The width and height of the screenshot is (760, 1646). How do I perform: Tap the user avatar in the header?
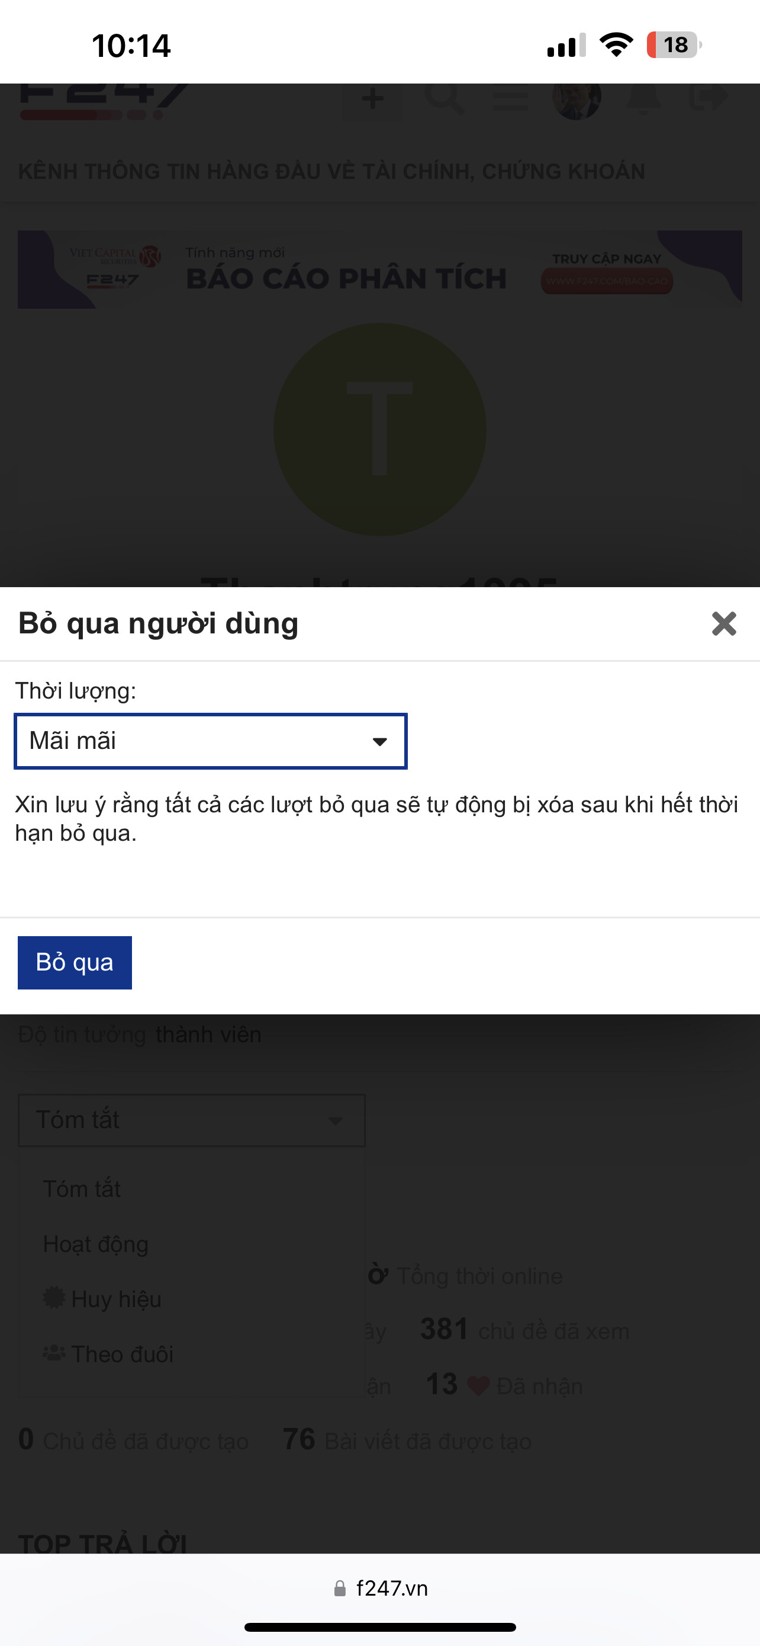(x=577, y=99)
